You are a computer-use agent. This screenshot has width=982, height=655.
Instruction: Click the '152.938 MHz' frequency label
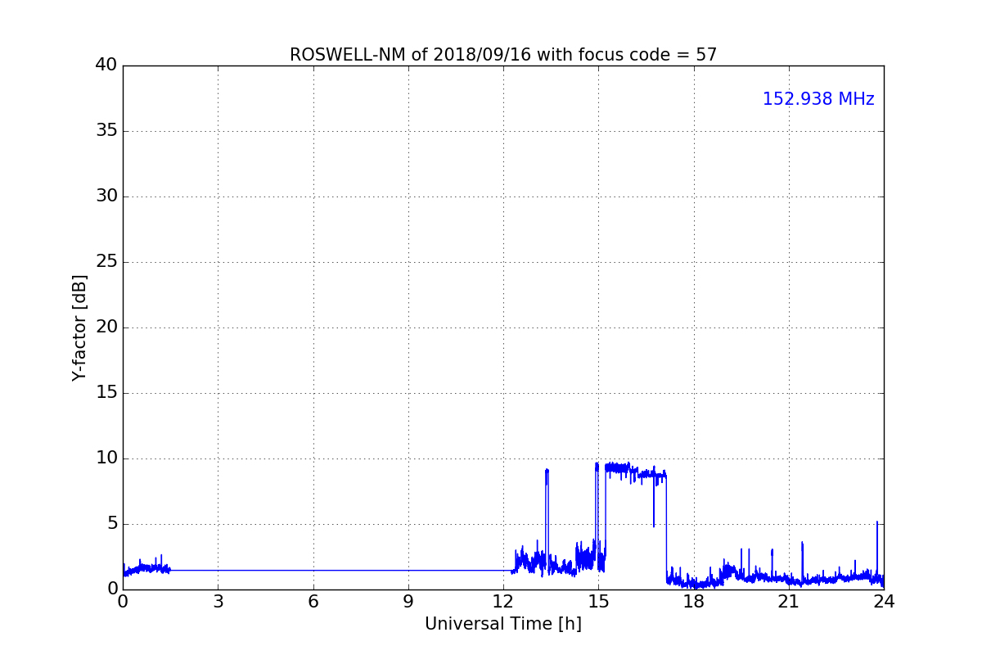[x=818, y=99]
